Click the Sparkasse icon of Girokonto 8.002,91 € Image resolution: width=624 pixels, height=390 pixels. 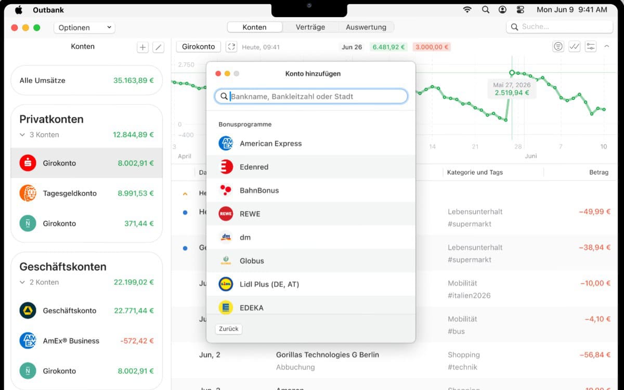point(28,163)
